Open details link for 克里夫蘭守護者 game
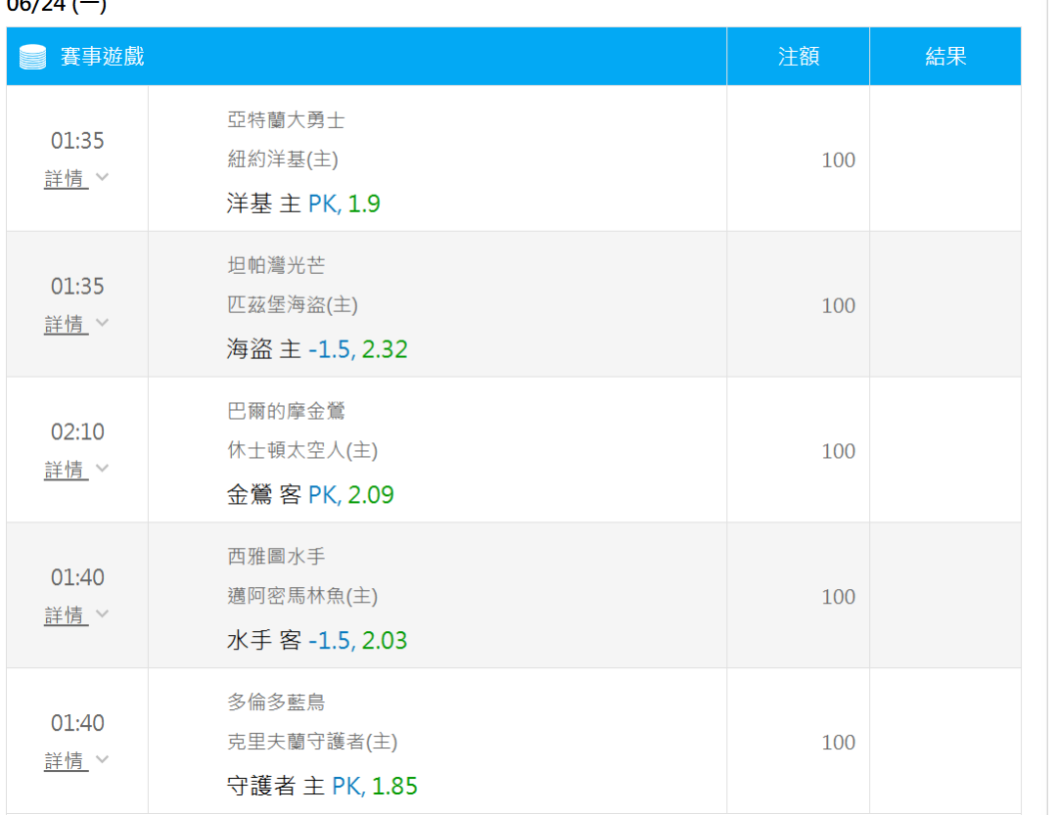The width and height of the screenshot is (1057, 815). click(x=67, y=761)
